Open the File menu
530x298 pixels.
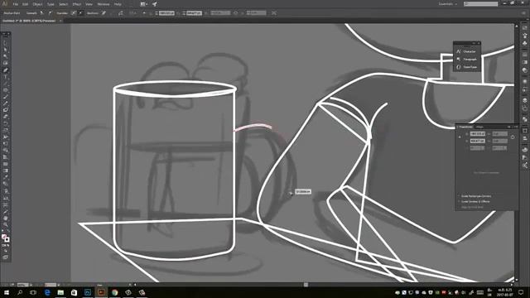click(15, 4)
